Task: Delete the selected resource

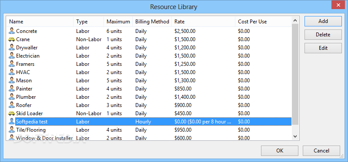Action: [x=323, y=35]
